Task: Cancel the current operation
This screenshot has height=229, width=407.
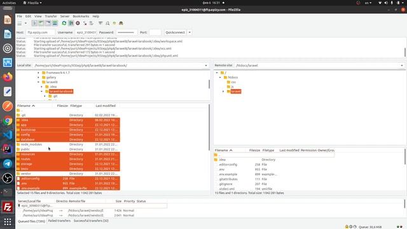Action: click(78, 24)
